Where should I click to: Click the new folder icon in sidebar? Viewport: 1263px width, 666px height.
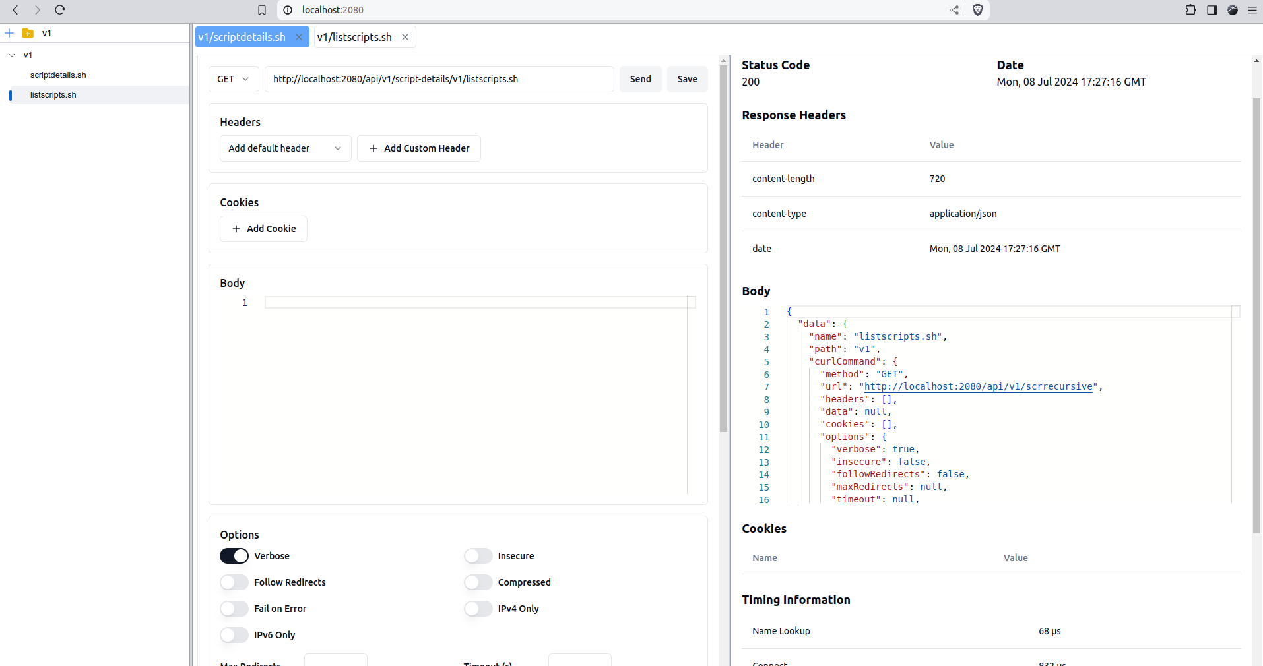[28, 33]
